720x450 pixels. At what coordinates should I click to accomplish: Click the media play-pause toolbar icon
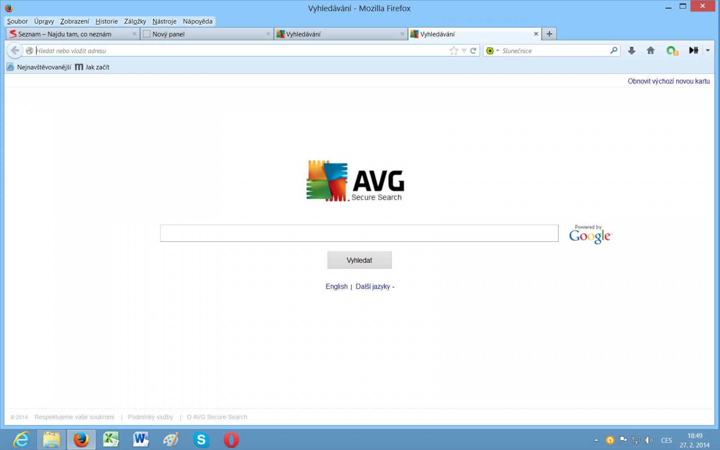[693, 50]
